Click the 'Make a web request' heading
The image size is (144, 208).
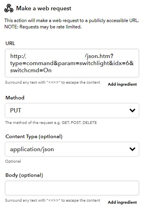point(44,8)
